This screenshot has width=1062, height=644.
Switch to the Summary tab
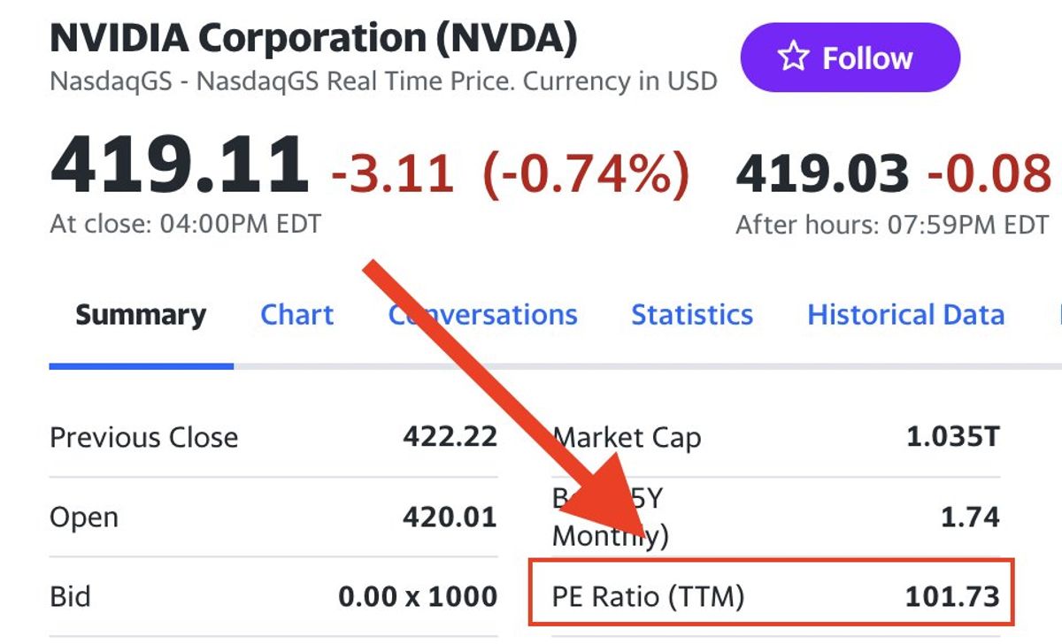coord(141,315)
